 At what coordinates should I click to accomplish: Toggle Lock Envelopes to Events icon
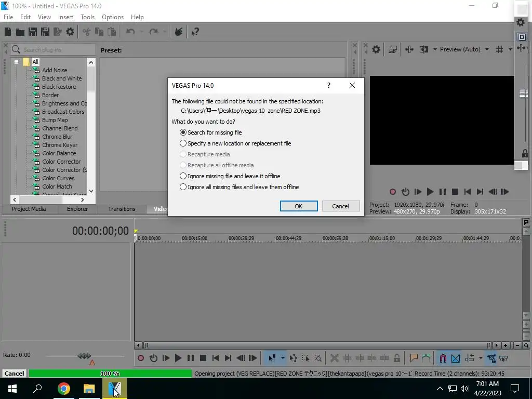tap(491, 358)
